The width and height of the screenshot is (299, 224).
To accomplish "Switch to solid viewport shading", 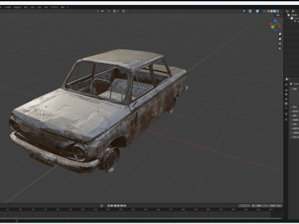I will tap(272, 11).
